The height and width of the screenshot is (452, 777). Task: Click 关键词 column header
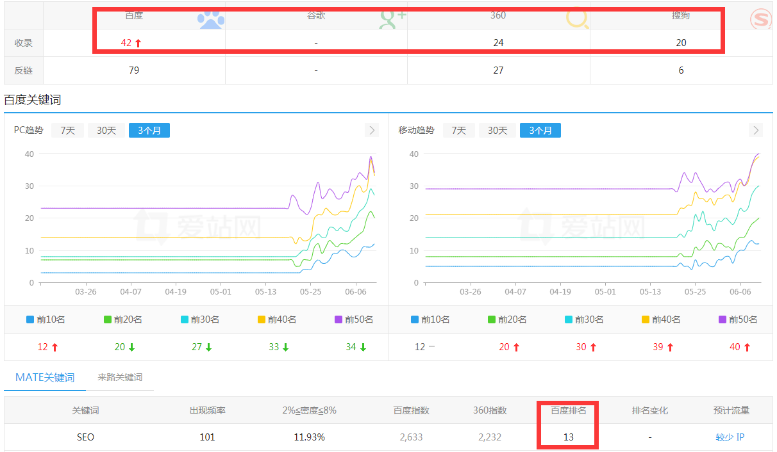[x=85, y=410]
